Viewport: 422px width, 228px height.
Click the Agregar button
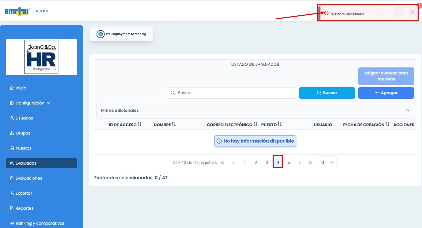386,93
